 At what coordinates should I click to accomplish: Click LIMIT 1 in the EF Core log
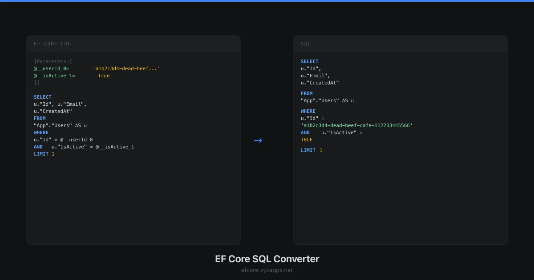44,154
